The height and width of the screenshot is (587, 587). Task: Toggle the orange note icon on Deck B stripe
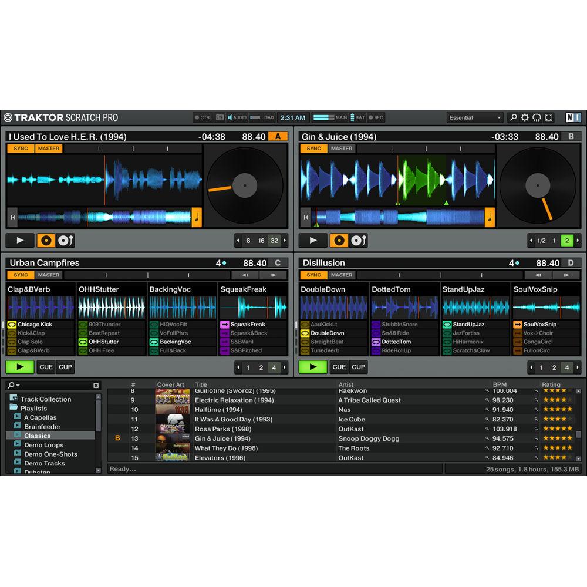coord(489,217)
